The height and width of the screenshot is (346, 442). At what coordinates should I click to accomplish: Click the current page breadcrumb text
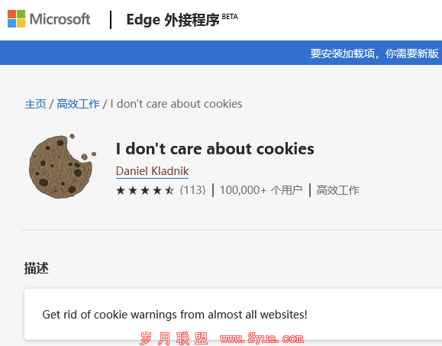176,104
